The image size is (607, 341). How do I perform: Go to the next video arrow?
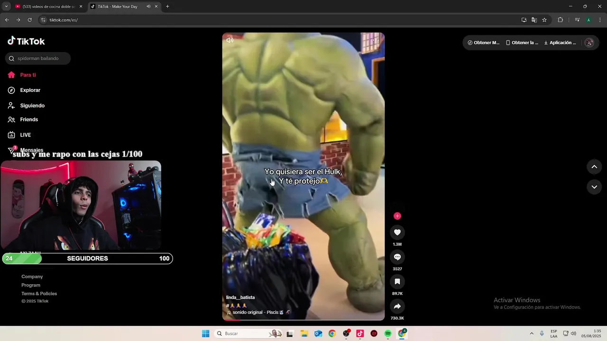point(594,187)
